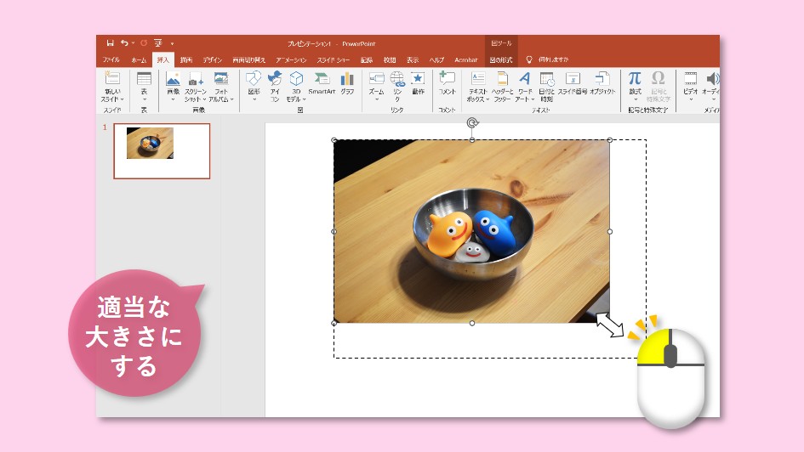Switch to the ヘルプ (Help) tab
The width and height of the screenshot is (804, 452).
[x=436, y=59]
